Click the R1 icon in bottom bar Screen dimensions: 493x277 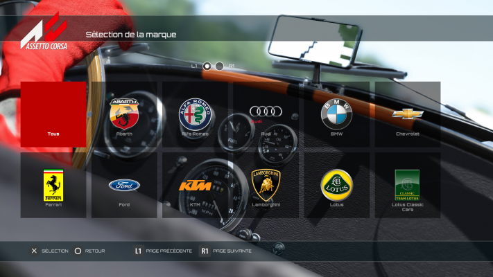point(205,251)
